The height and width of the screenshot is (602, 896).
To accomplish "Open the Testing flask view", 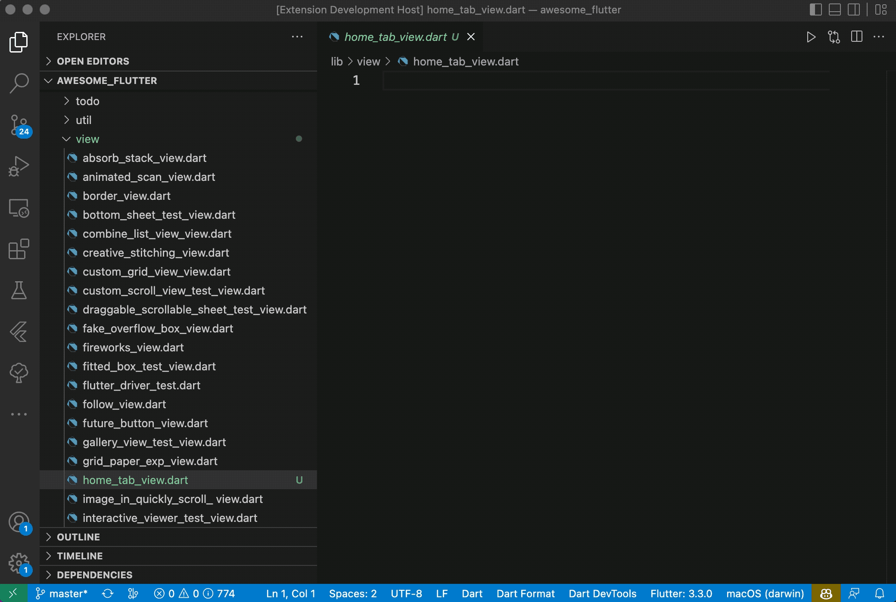I will (19, 290).
